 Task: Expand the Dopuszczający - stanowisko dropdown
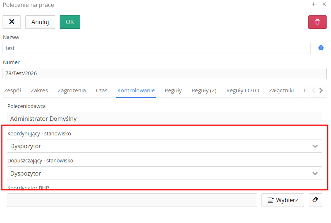(x=315, y=173)
